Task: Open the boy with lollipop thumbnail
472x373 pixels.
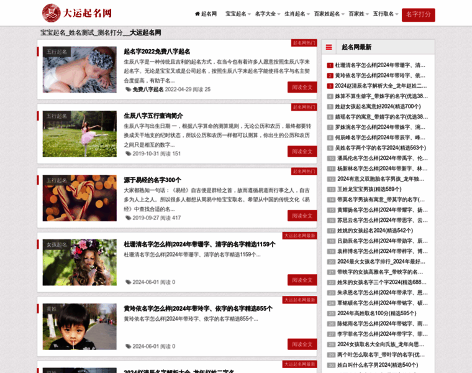Action: pyautogui.click(x=79, y=326)
